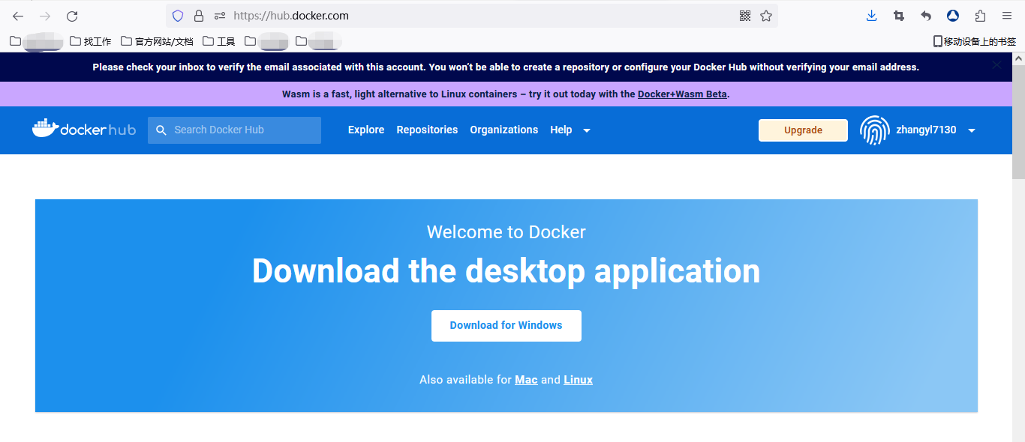Click the scrollbar up arrow
The width and height of the screenshot is (1025, 442).
pyautogui.click(x=1018, y=58)
